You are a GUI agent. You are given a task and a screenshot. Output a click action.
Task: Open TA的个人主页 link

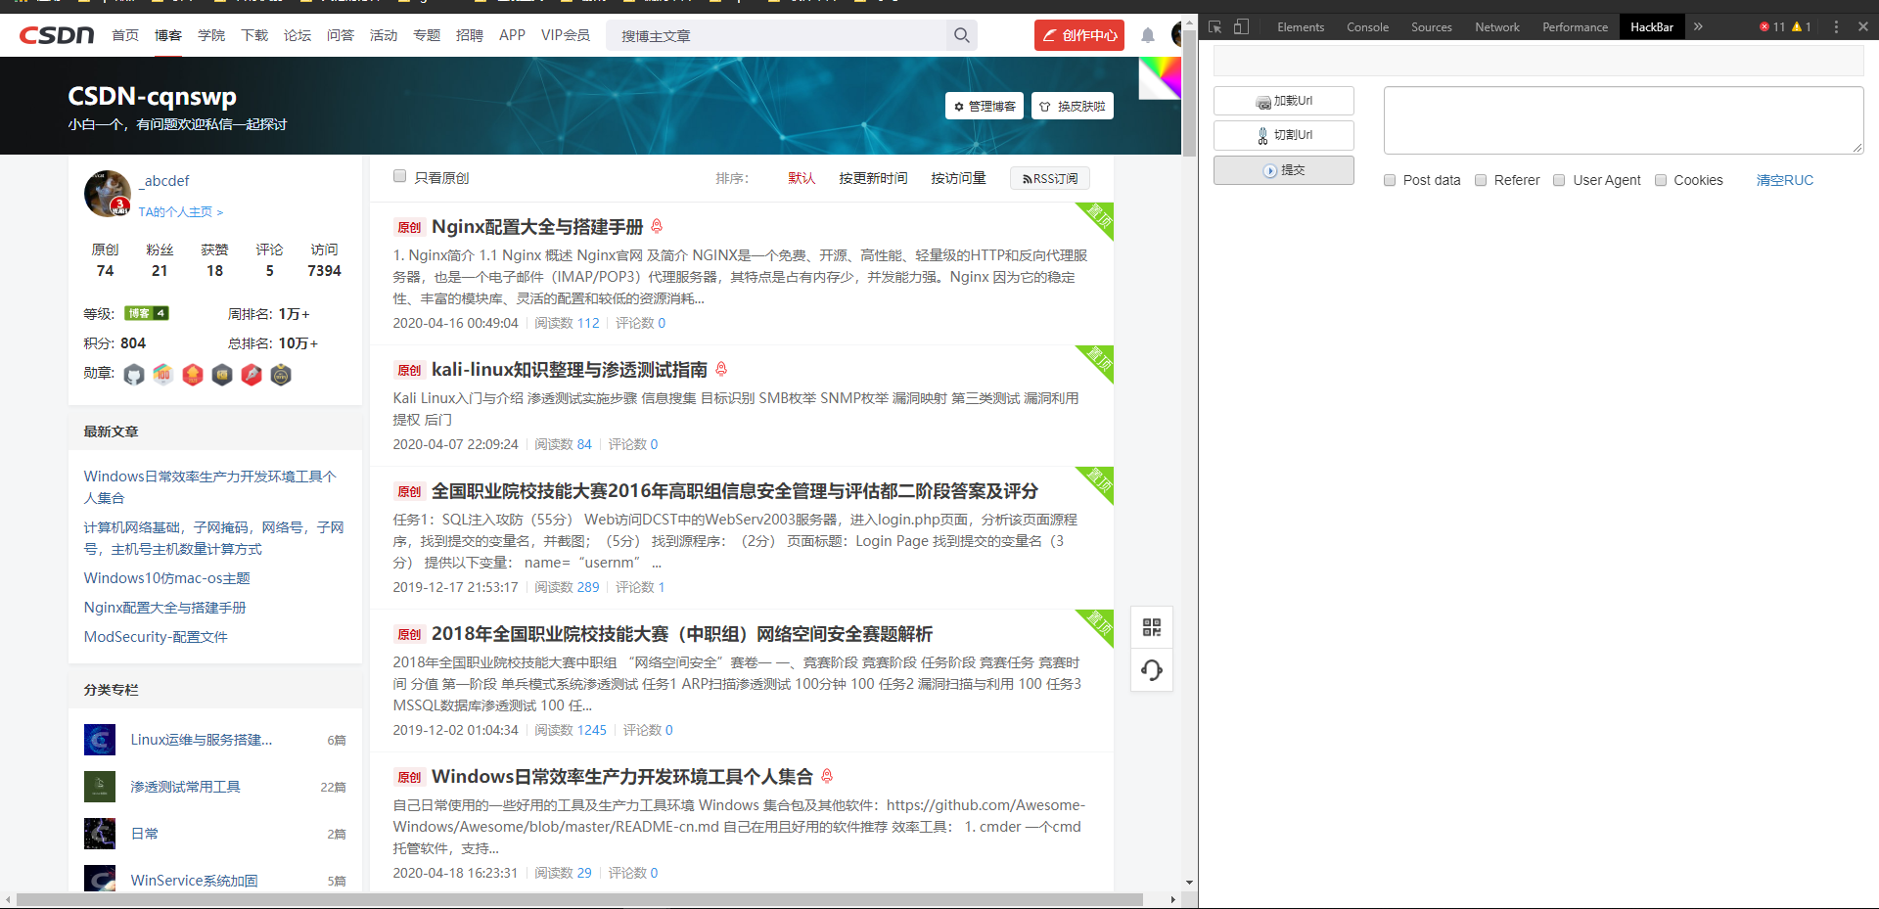(181, 211)
